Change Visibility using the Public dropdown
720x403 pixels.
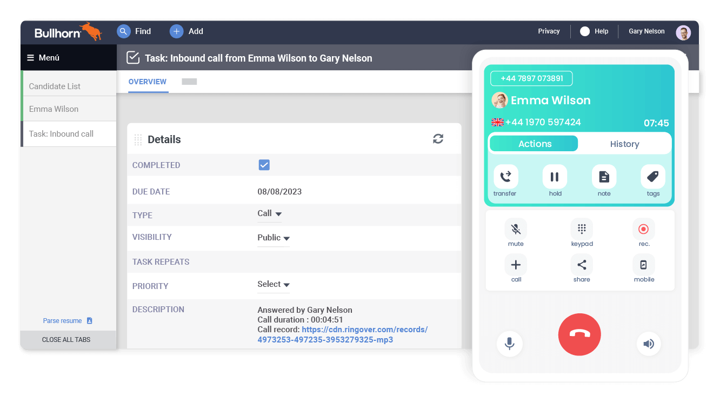[273, 238]
